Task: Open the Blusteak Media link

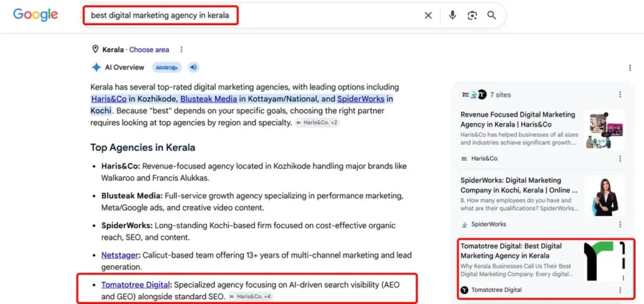Action: tap(209, 99)
